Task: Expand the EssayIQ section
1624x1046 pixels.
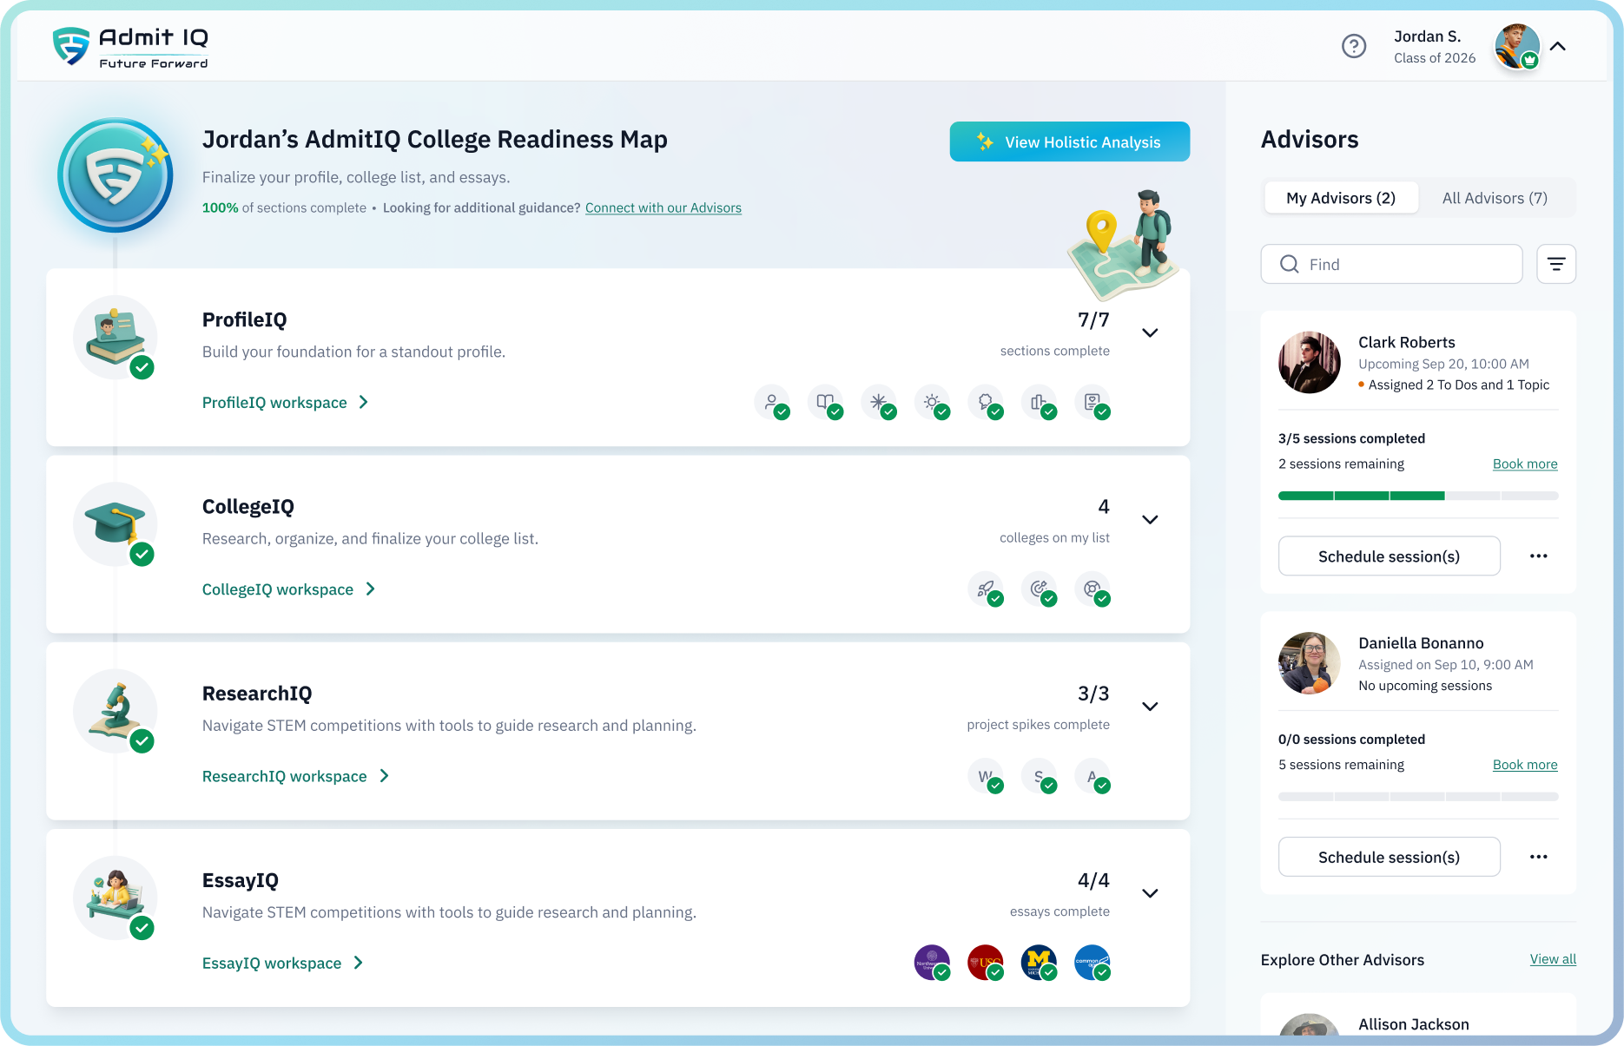Action: 1150,894
